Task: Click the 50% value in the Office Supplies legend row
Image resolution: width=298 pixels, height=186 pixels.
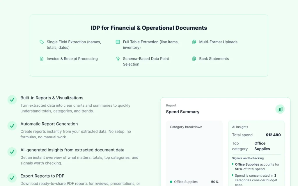Action: pyautogui.click(x=215, y=182)
